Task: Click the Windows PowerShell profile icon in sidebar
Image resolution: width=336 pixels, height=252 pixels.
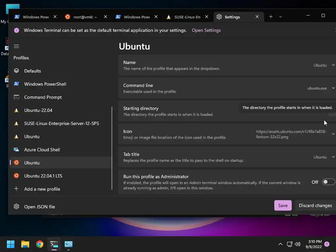Action: (16, 84)
